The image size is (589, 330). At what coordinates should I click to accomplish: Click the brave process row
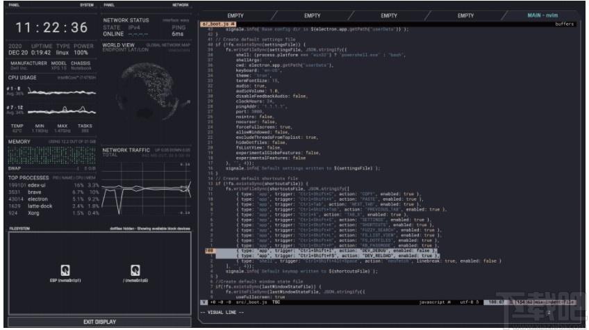point(53,192)
